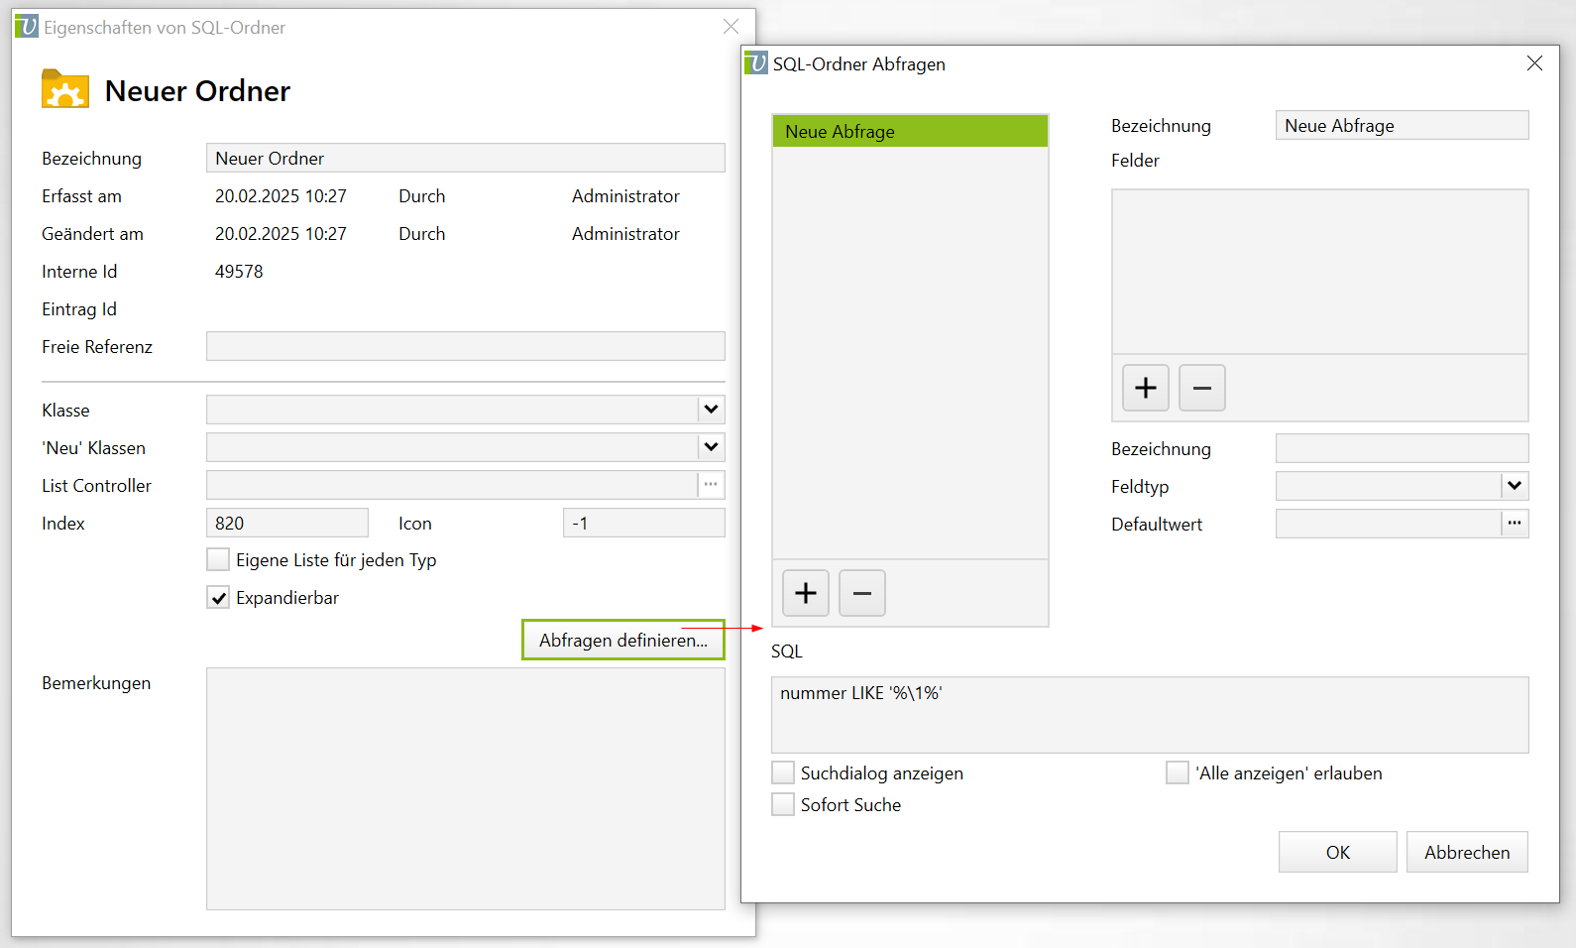
Task: Enable Eigene Liste für jeden Typ
Action: [218, 560]
